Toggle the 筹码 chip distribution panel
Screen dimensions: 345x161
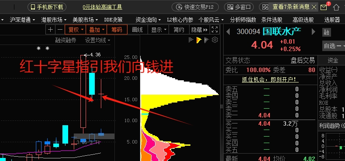pyautogui.click(x=117, y=30)
